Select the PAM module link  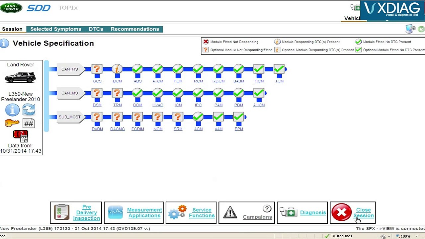coord(218,105)
